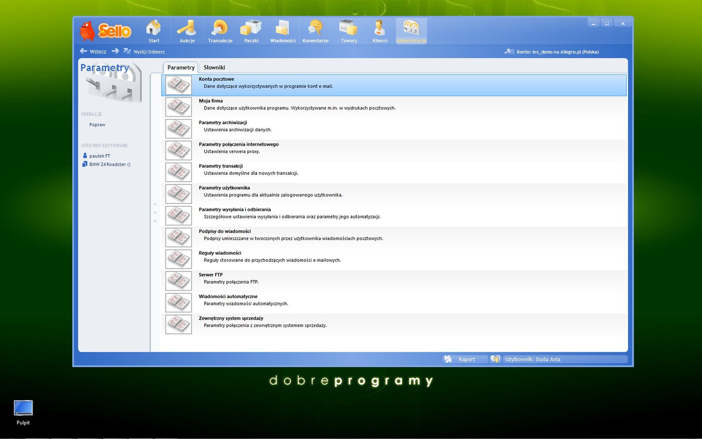
Task: Click icon of Parametry użytkownika row
Action: [x=178, y=194]
